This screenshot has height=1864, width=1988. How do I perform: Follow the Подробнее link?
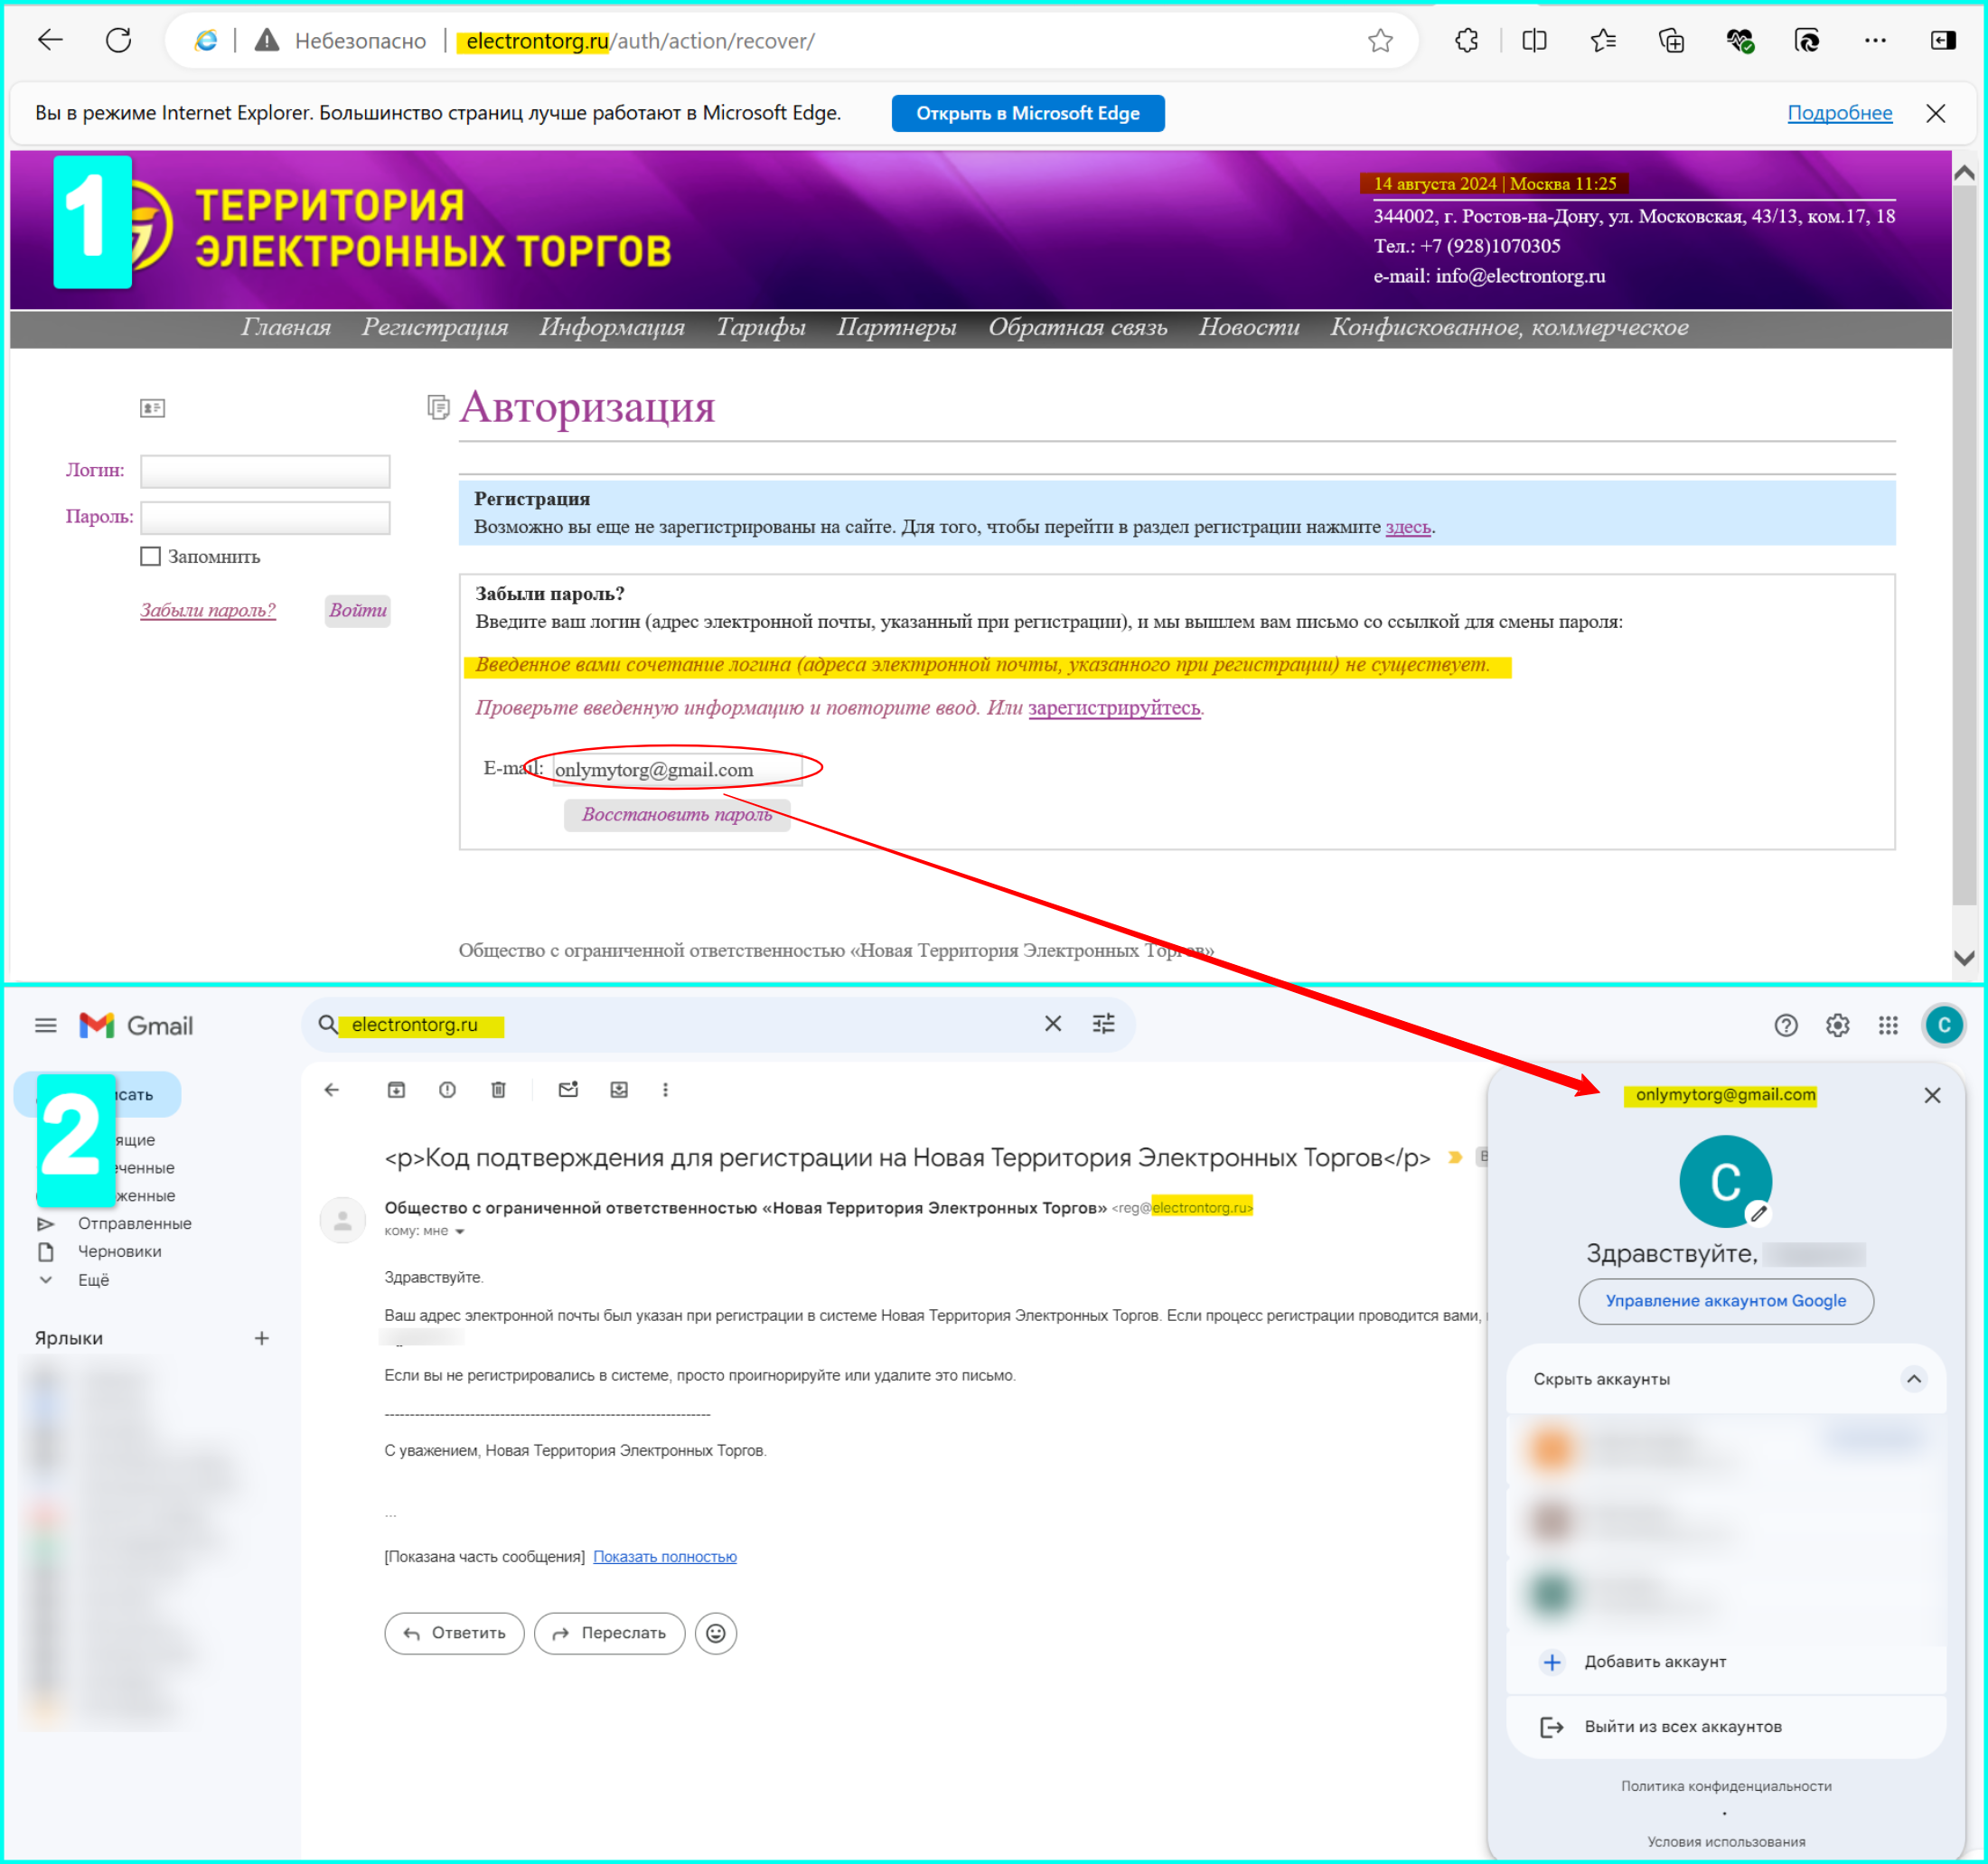pyautogui.click(x=1839, y=113)
